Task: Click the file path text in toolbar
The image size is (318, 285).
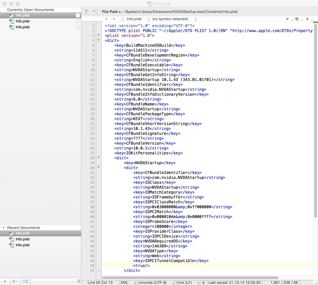Action: click(x=181, y=12)
